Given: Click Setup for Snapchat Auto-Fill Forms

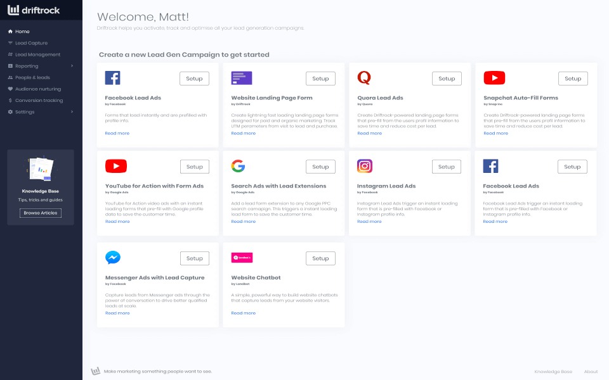Looking at the screenshot, I should coord(573,79).
